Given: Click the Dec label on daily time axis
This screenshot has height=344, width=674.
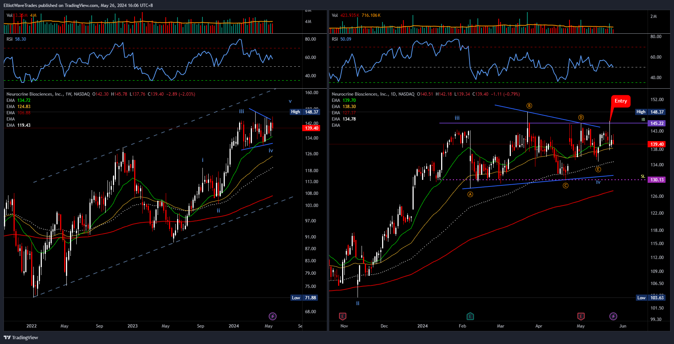Looking at the screenshot, I should (384, 326).
